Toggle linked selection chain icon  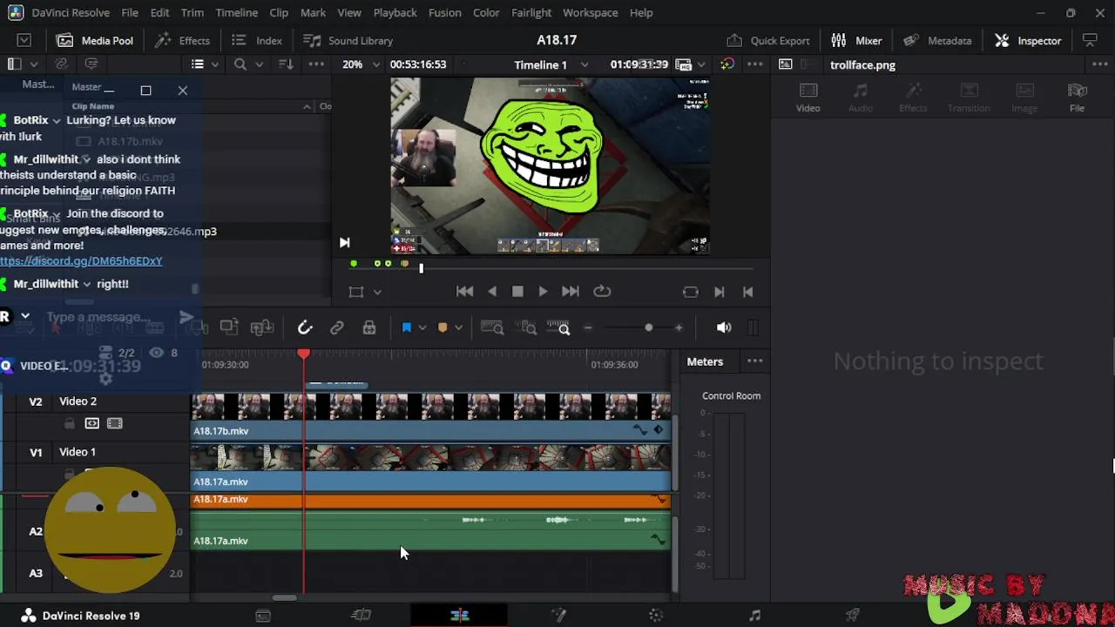click(337, 327)
